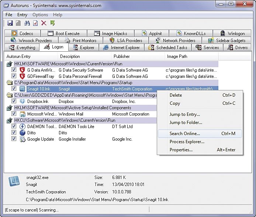Click the grey Refresh page toolbar icon

[x=18, y=23]
